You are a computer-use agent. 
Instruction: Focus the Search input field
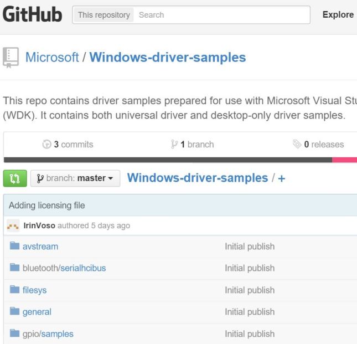(x=221, y=15)
